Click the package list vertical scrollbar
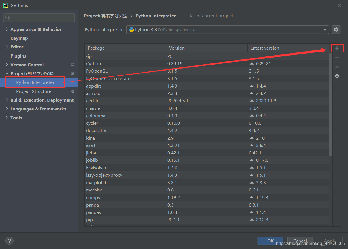The image size is (348, 249). tap(330, 104)
